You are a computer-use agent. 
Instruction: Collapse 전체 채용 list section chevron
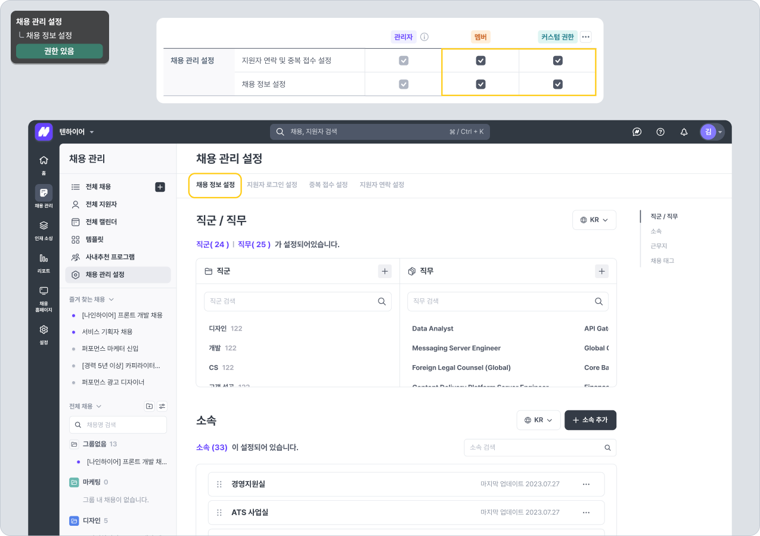[x=99, y=406]
